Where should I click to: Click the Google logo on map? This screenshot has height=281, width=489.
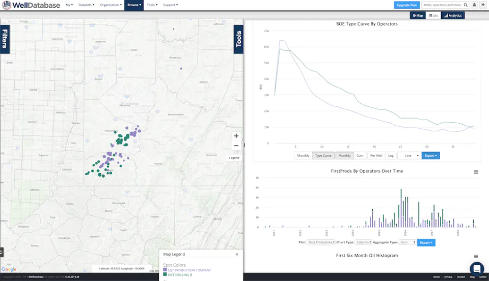(9, 269)
